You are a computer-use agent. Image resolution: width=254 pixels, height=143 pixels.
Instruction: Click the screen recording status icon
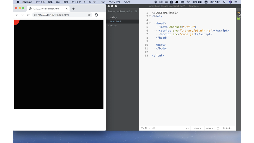(155, 2)
